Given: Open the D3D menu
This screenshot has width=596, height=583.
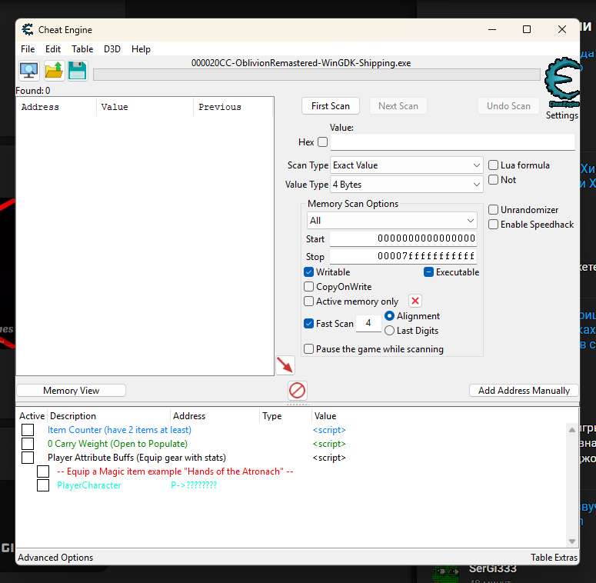Looking at the screenshot, I should 112,49.
